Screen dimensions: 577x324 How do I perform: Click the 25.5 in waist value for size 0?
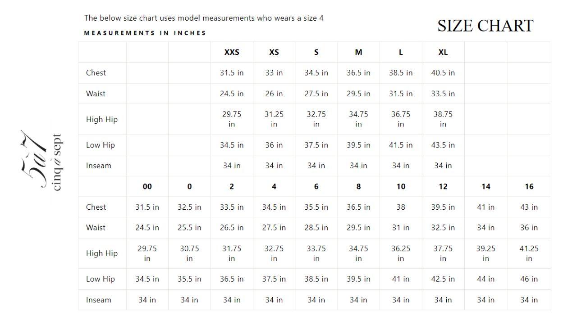coord(189,228)
